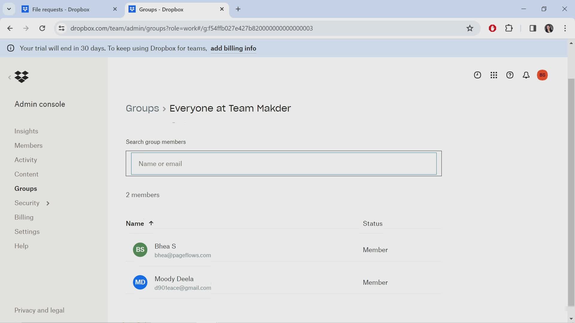Screen dimensions: 575x323
Task: Click the grid/apps icon in header
Action: [x=494, y=74]
